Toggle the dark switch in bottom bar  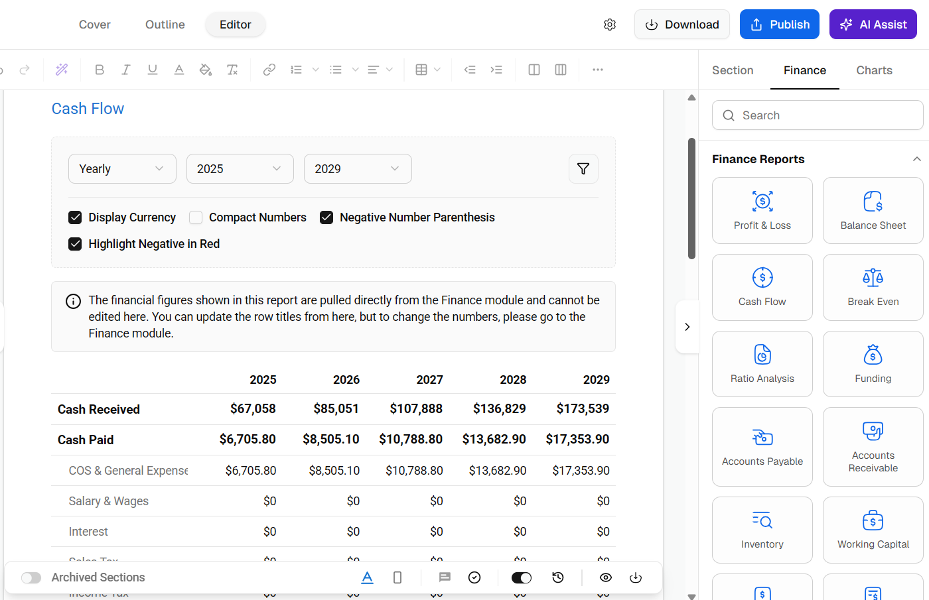click(x=522, y=577)
